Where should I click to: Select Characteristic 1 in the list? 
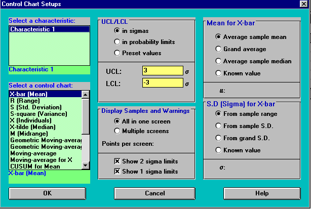coord(32,29)
